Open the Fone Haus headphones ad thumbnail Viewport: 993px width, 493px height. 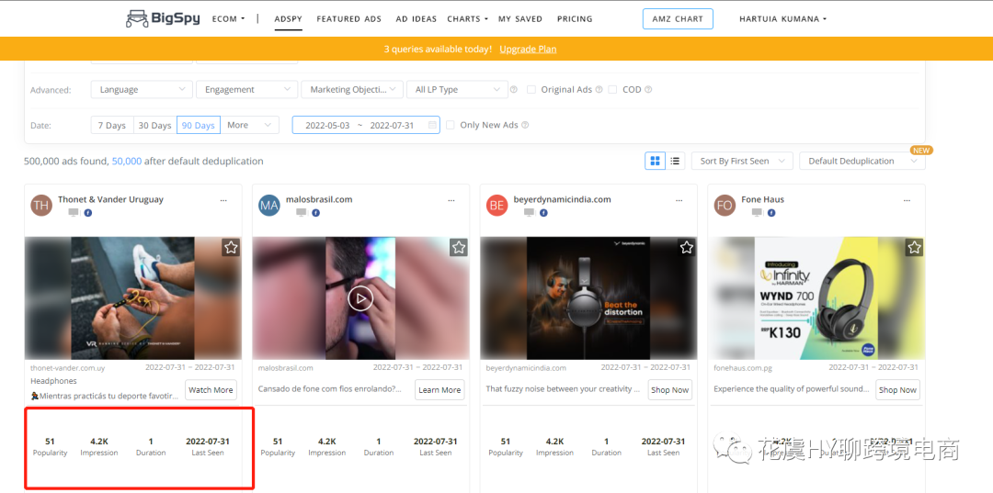pos(816,297)
